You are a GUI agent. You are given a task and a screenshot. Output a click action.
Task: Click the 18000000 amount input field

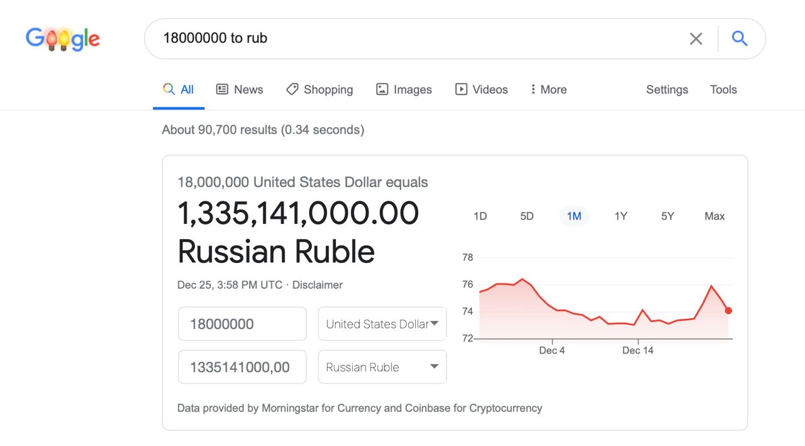[x=242, y=324]
